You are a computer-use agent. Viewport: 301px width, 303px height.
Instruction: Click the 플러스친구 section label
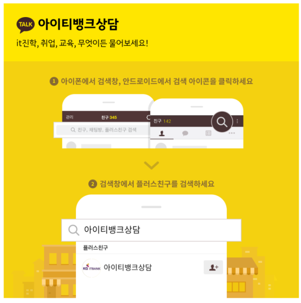(95, 248)
